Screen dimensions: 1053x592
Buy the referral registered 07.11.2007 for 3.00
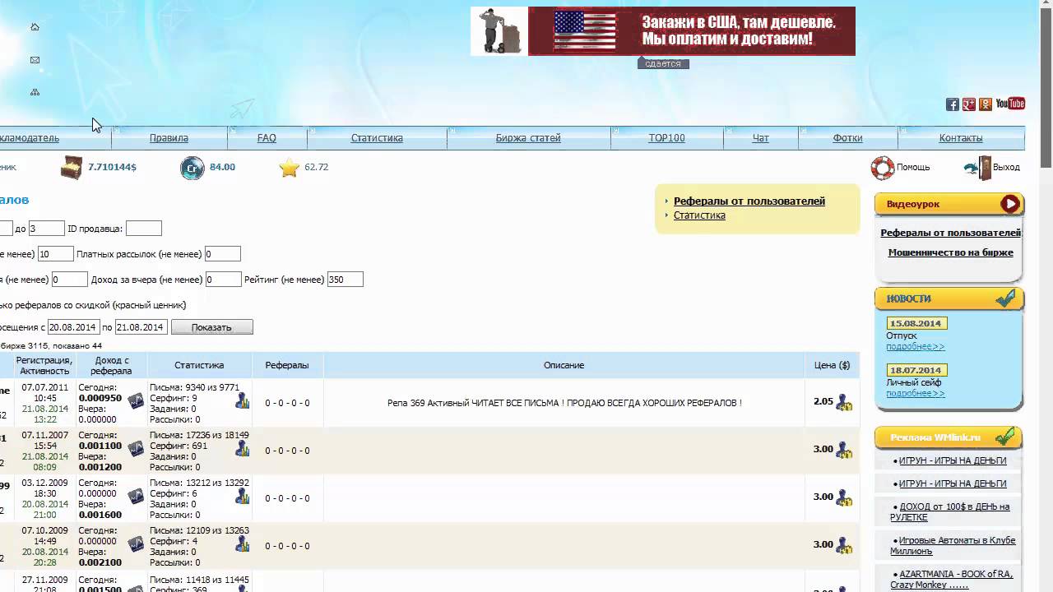coord(844,451)
